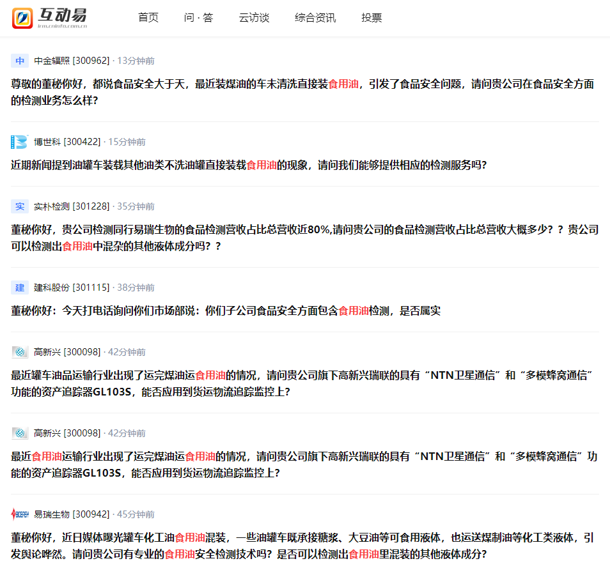Open the 博世科 [300422] company link
610x568 pixels.
tap(67, 142)
